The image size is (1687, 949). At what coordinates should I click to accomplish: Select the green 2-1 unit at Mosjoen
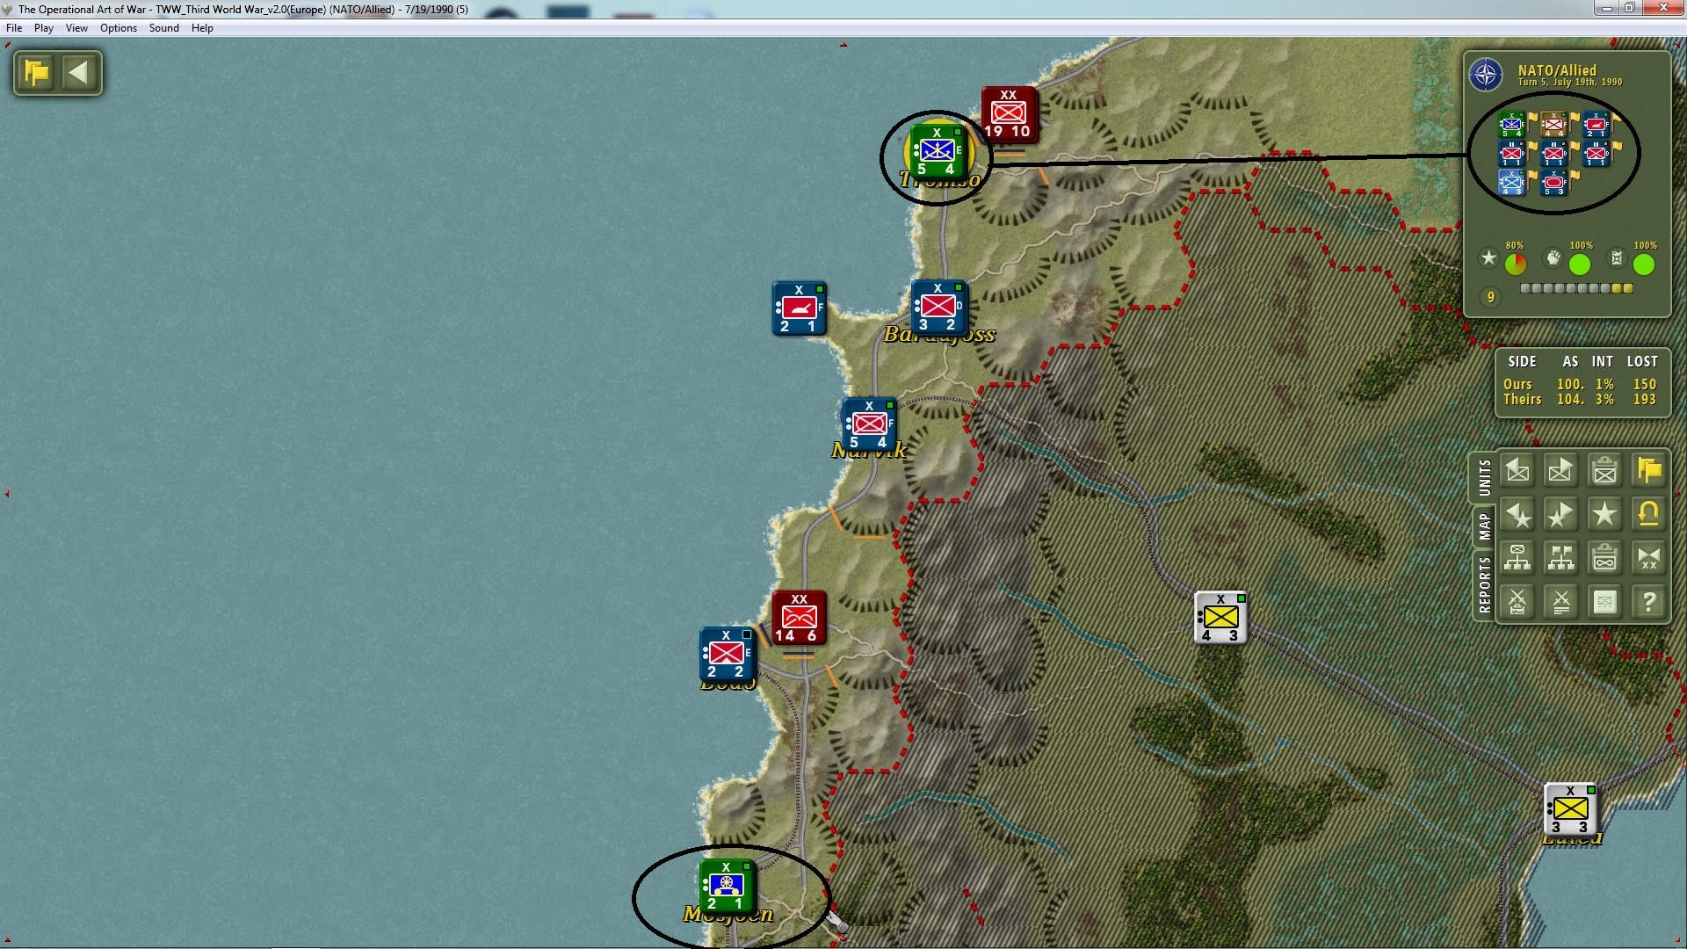coord(727,887)
